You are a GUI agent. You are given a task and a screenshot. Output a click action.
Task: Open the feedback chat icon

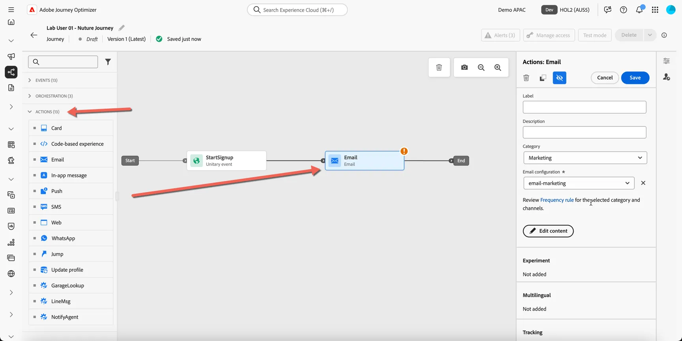click(607, 10)
